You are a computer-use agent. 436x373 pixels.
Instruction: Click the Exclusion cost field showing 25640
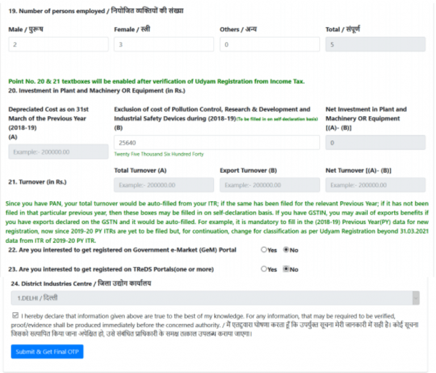coord(217,143)
